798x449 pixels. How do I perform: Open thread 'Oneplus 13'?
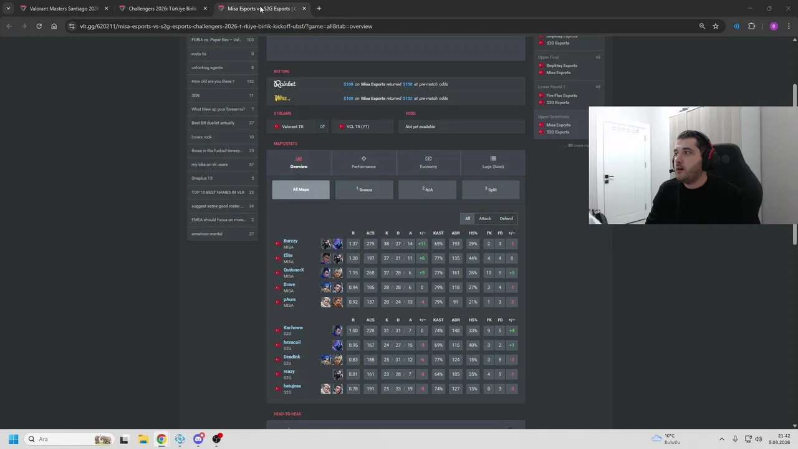coord(223,178)
